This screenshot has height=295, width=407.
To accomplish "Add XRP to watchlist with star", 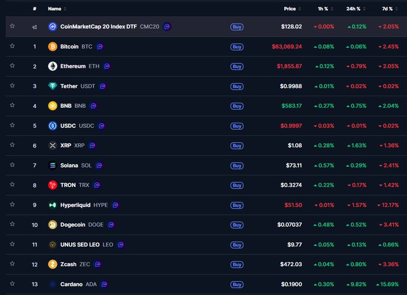I will pos(12,145).
